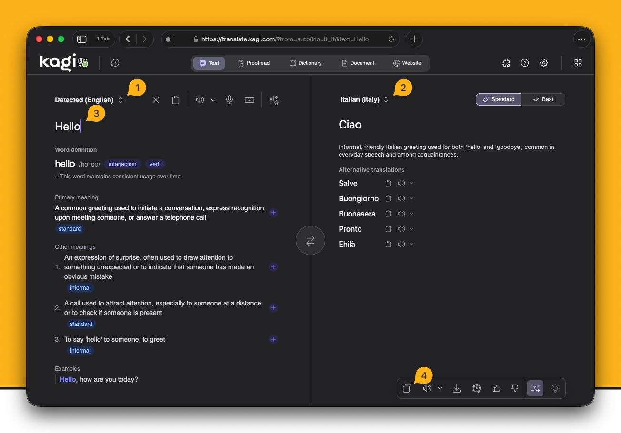Open translation history clock icon
This screenshot has height=433, width=621.
[x=115, y=63]
